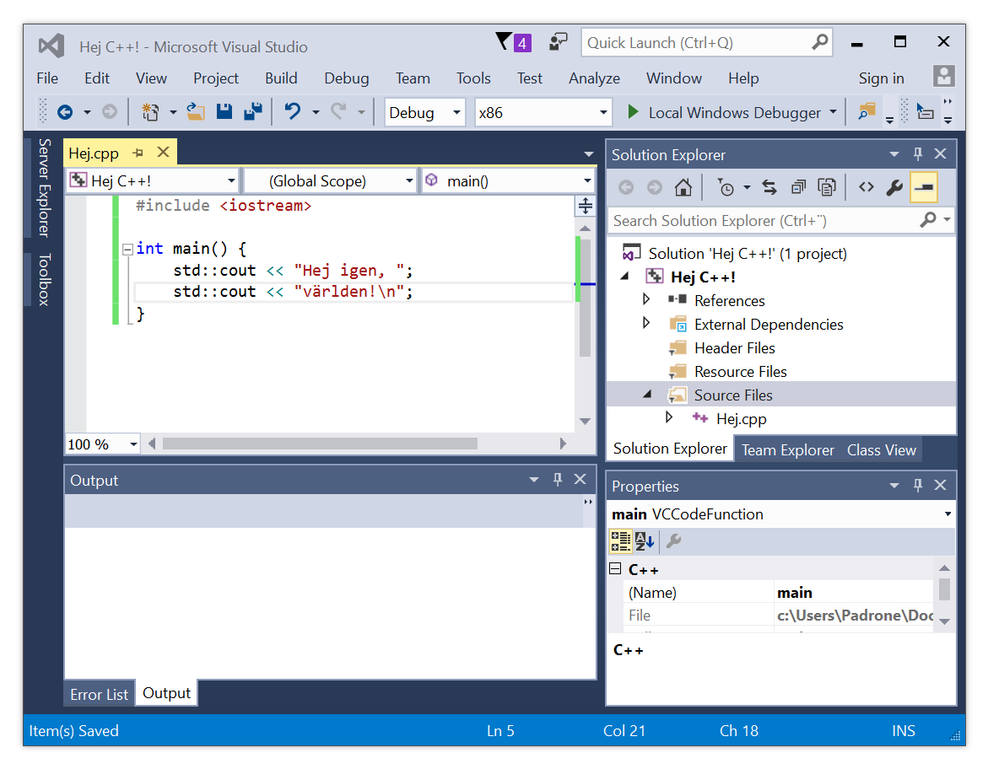This screenshot has width=988, height=769.
Task: Collapse the C++ category in Properties
Action: 616,568
